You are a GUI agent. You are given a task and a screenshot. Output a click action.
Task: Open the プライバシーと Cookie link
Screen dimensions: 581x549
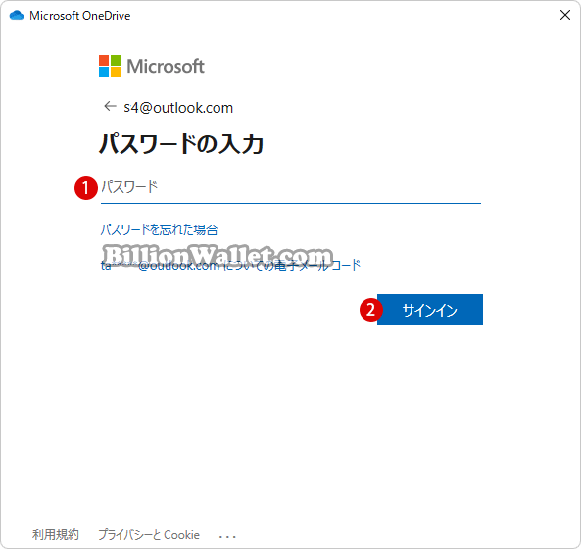pos(149,535)
